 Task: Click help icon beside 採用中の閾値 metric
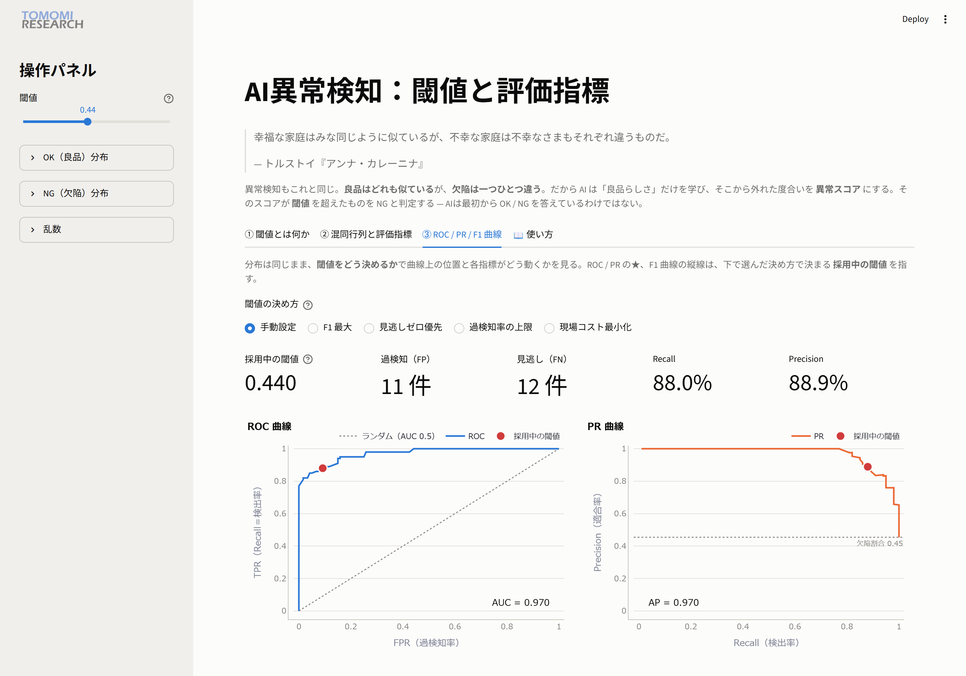[308, 359]
